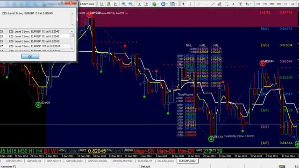Click the 'Yesterday Close 0.81796' label
Viewport: 299px width, 168px height.
239,136
